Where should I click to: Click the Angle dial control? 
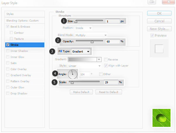(x=73, y=74)
